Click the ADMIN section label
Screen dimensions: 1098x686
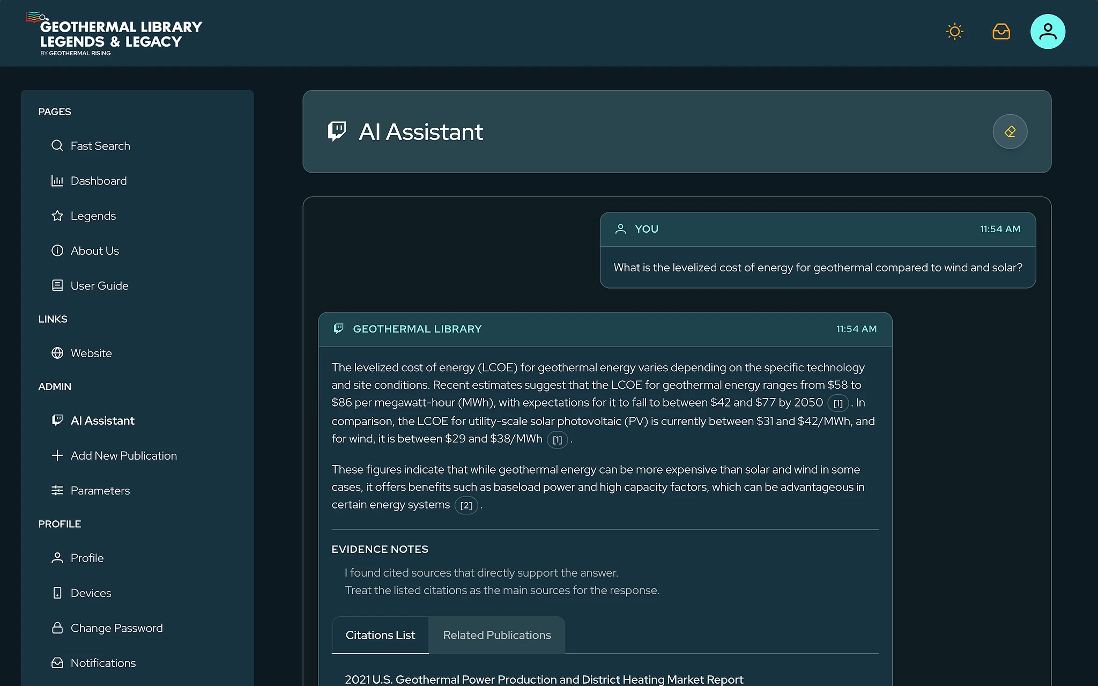pyautogui.click(x=55, y=386)
